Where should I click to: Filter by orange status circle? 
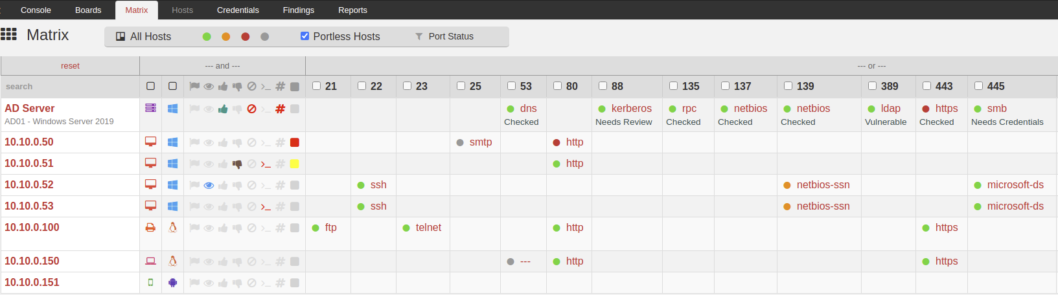tap(226, 37)
